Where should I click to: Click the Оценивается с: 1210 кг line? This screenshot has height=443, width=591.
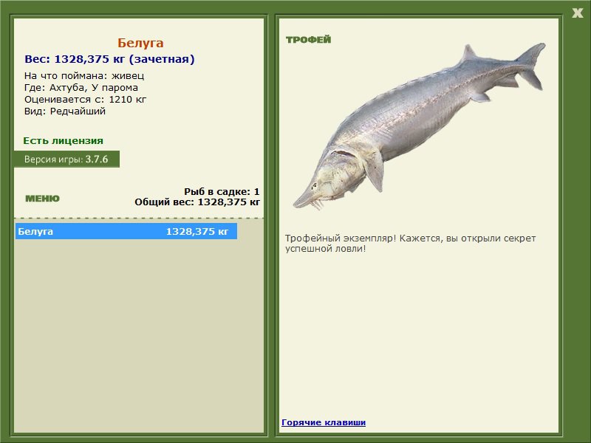tap(85, 100)
